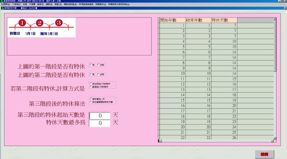
Task: Select 沒有 for the second stage 特休
Action: pyautogui.click(x=98, y=74)
